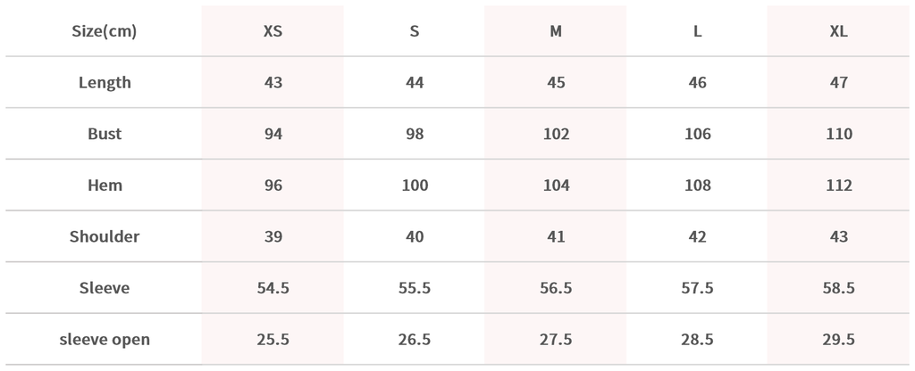Click the Bust value 102 for M

click(556, 135)
